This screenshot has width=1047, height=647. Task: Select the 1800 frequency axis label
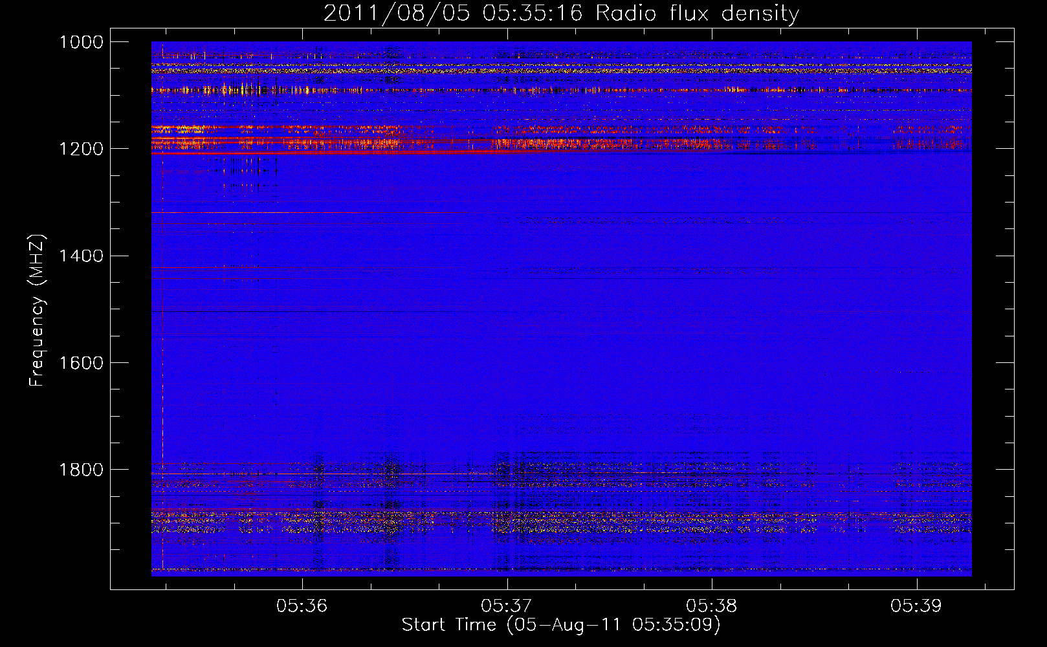tap(81, 469)
